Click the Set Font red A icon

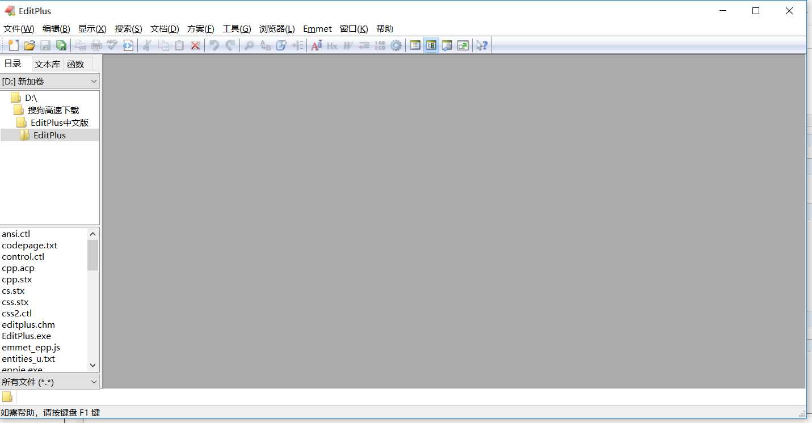pos(317,45)
